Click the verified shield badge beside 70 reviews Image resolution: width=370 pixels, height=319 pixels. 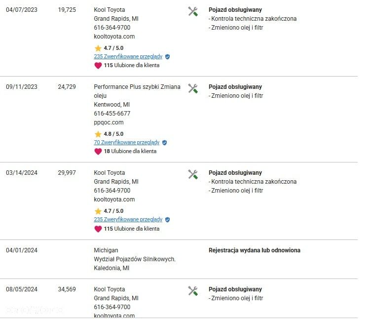point(164,143)
